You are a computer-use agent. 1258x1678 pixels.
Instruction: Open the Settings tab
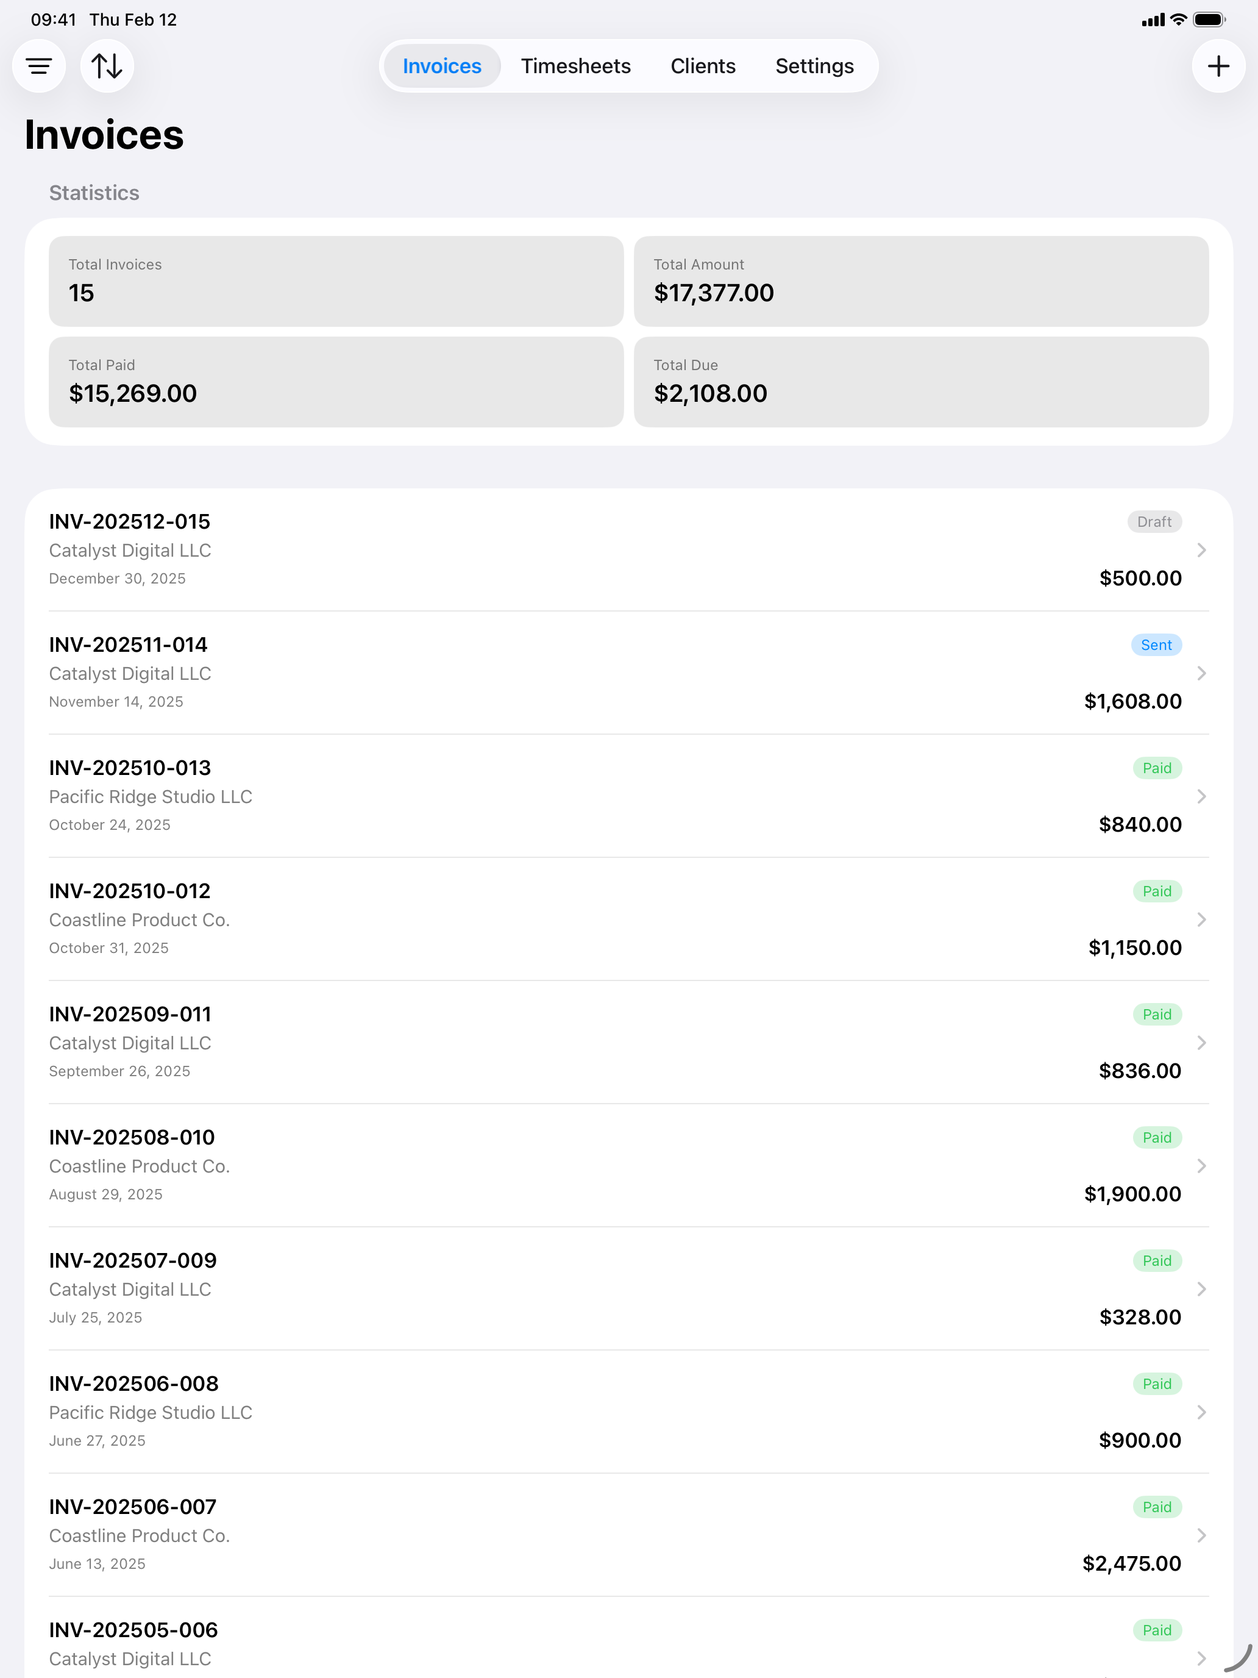click(814, 66)
